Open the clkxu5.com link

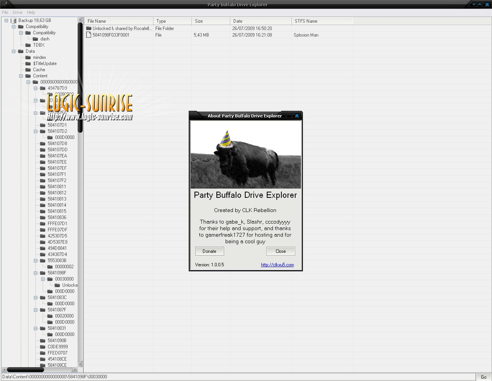pyautogui.click(x=277, y=265)
